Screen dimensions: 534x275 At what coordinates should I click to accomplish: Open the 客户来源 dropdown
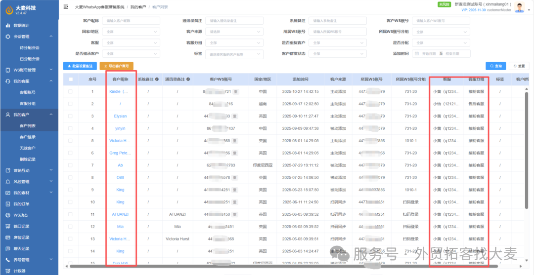pos(234,32)
